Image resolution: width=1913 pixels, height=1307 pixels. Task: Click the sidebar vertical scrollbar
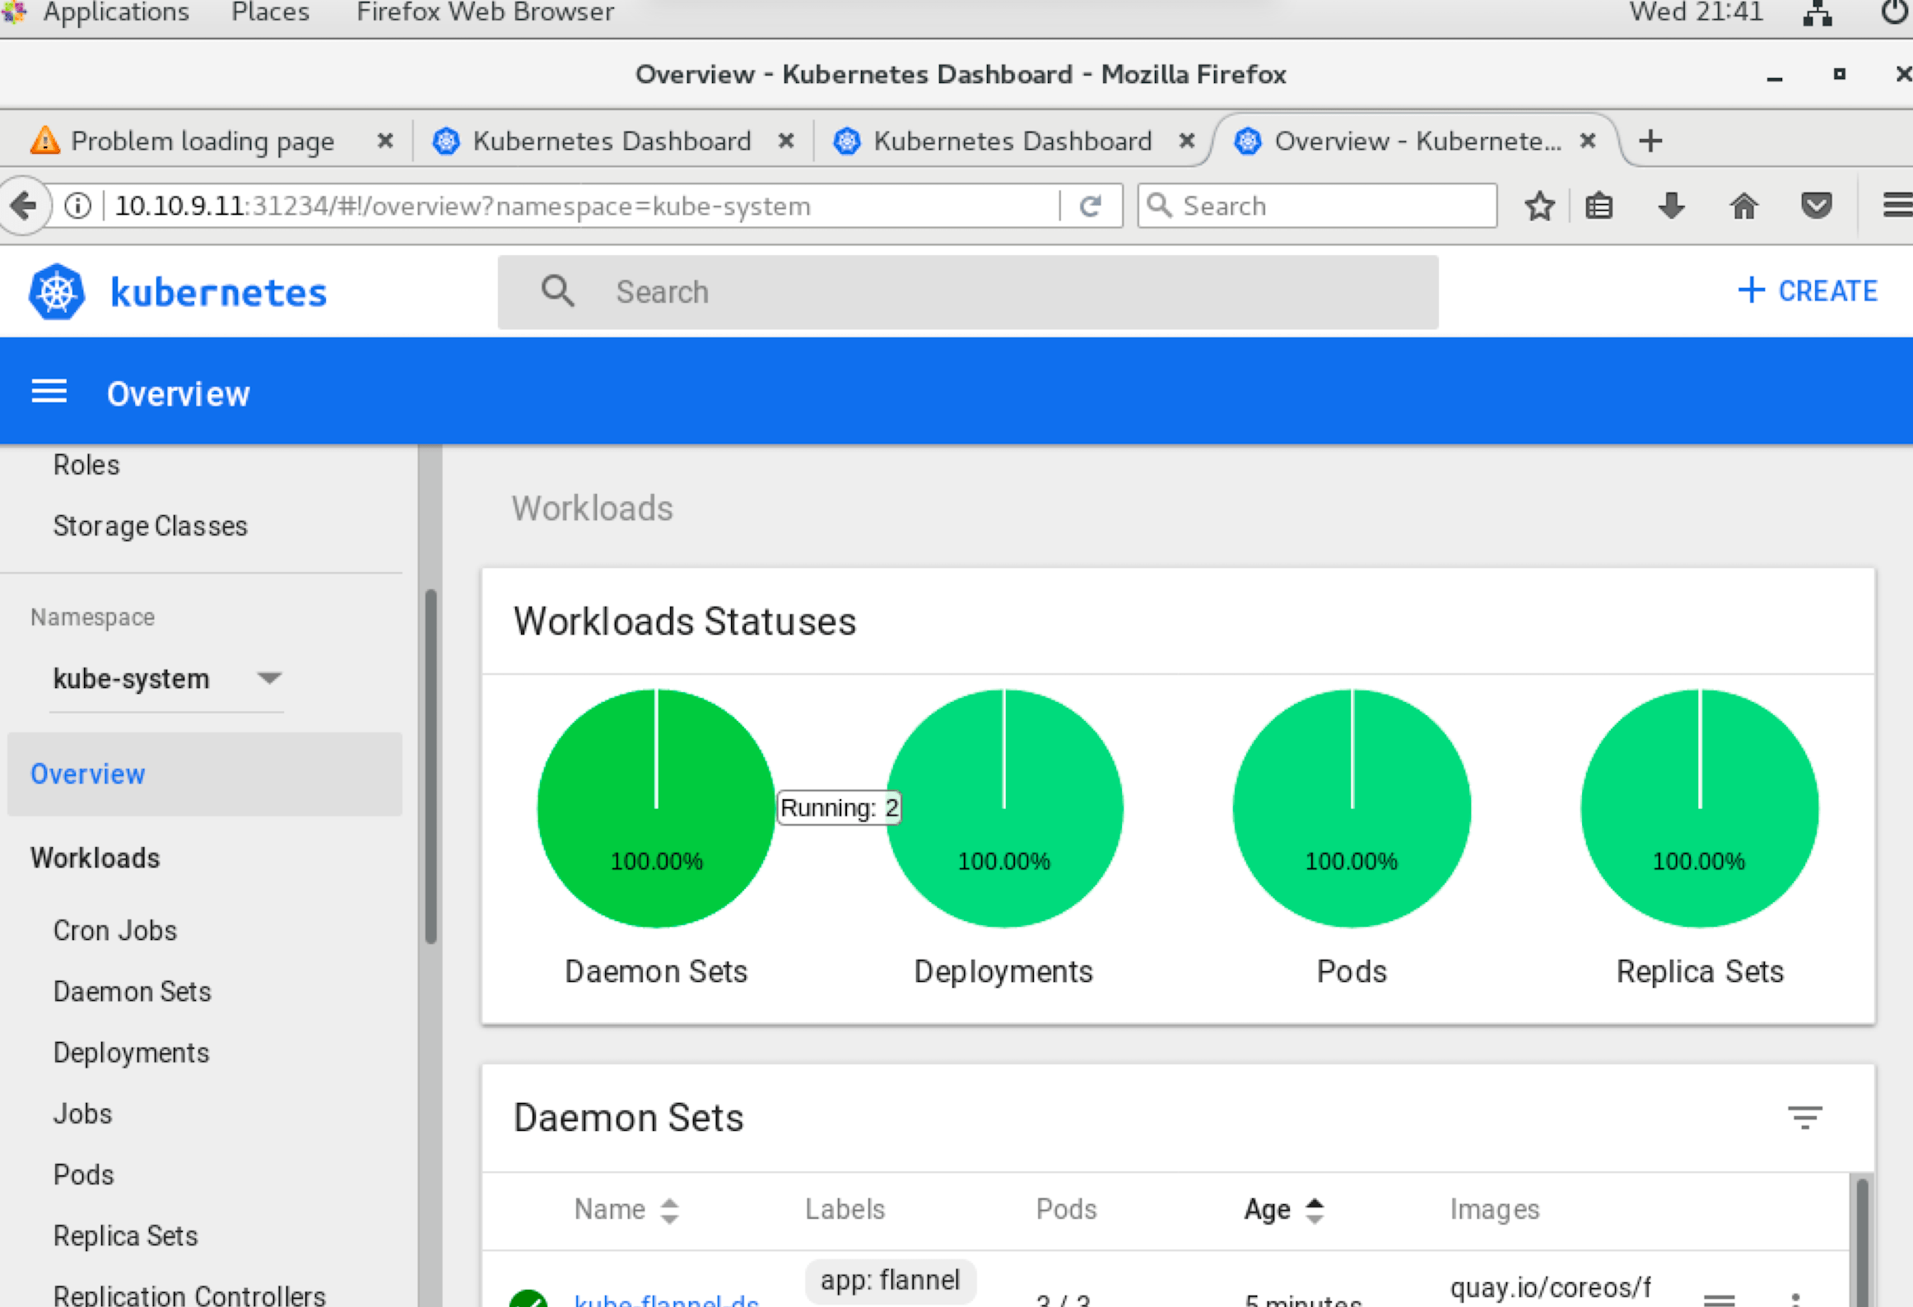coord(431,765)
